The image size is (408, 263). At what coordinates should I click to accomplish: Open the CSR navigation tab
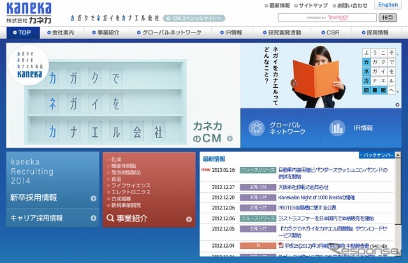[331, 32]
